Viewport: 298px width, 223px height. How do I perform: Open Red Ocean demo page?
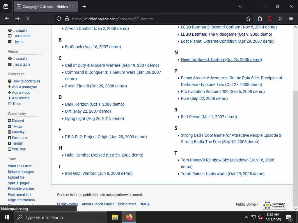coord(209,117)
